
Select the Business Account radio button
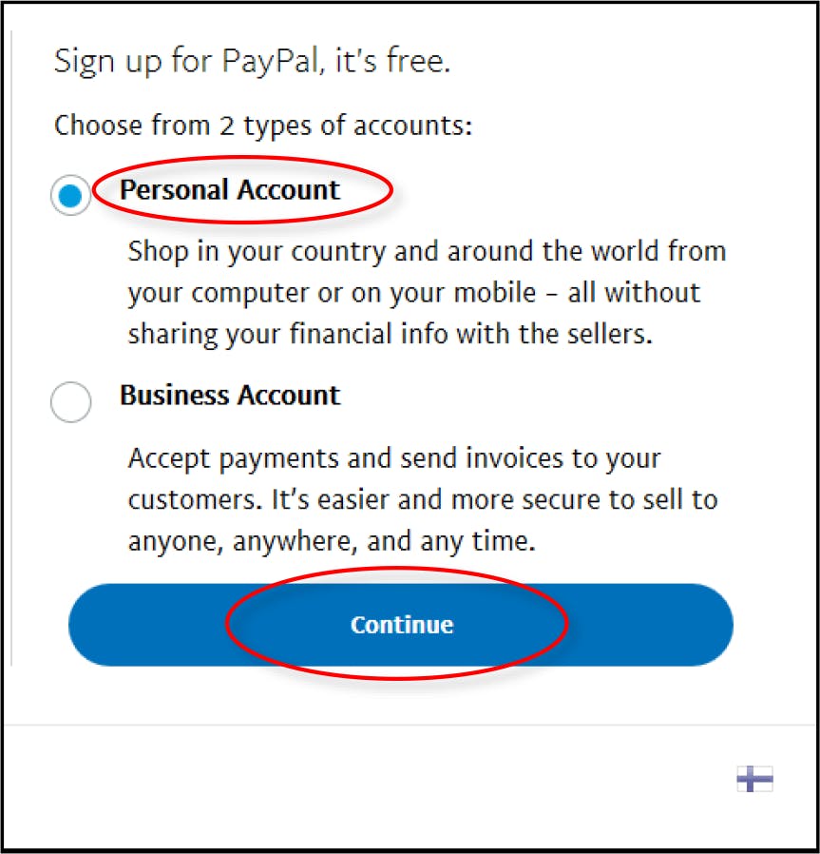(70, 402)
